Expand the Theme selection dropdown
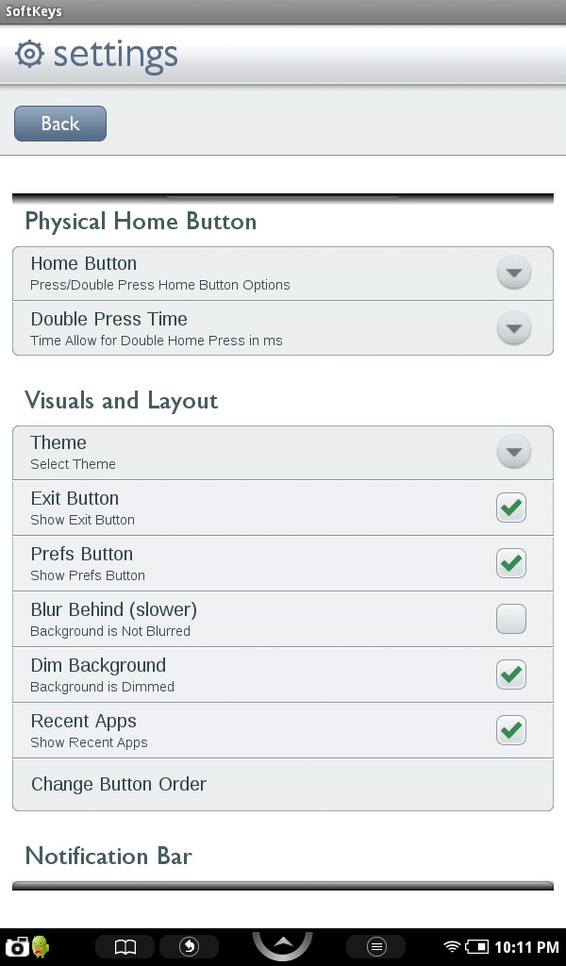This screenshot has width=566, height=966. 513,452
